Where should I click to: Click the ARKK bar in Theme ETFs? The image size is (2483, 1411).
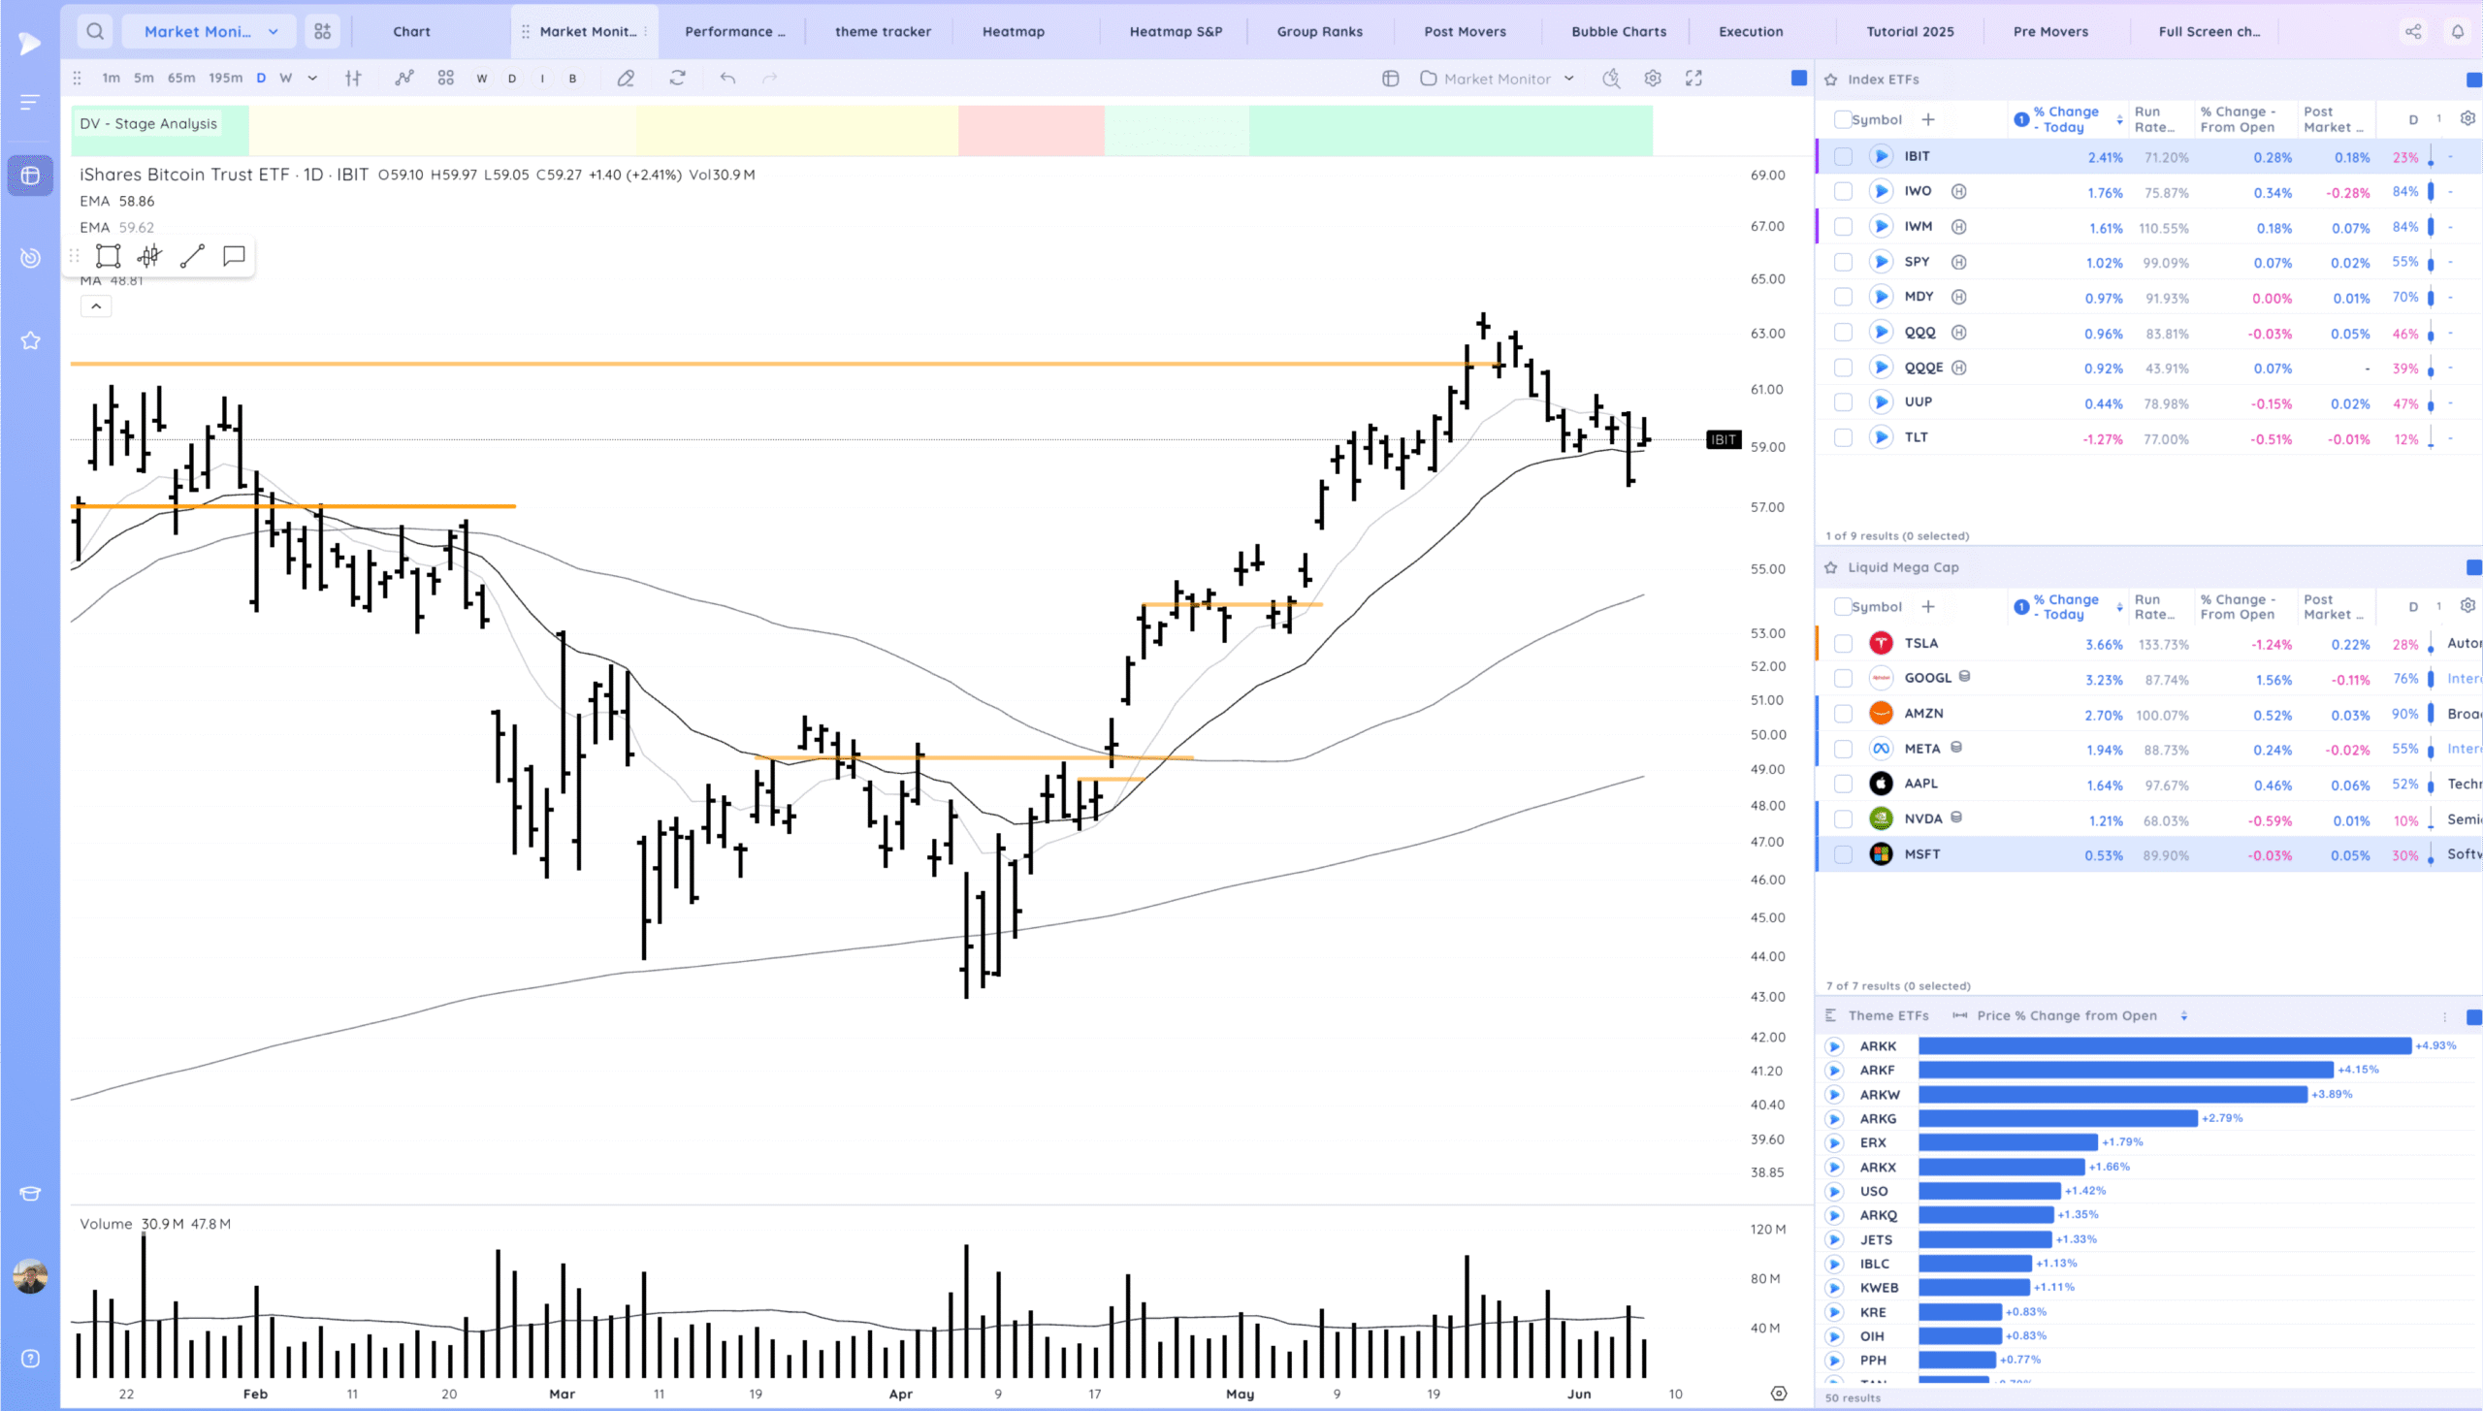[x=2163, y=1045]
